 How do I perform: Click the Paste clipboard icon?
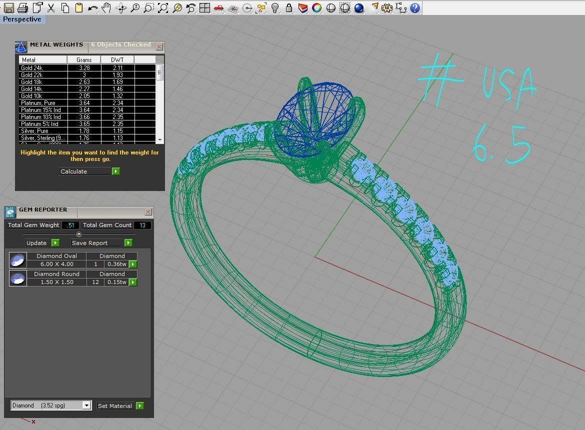(79, 8)
